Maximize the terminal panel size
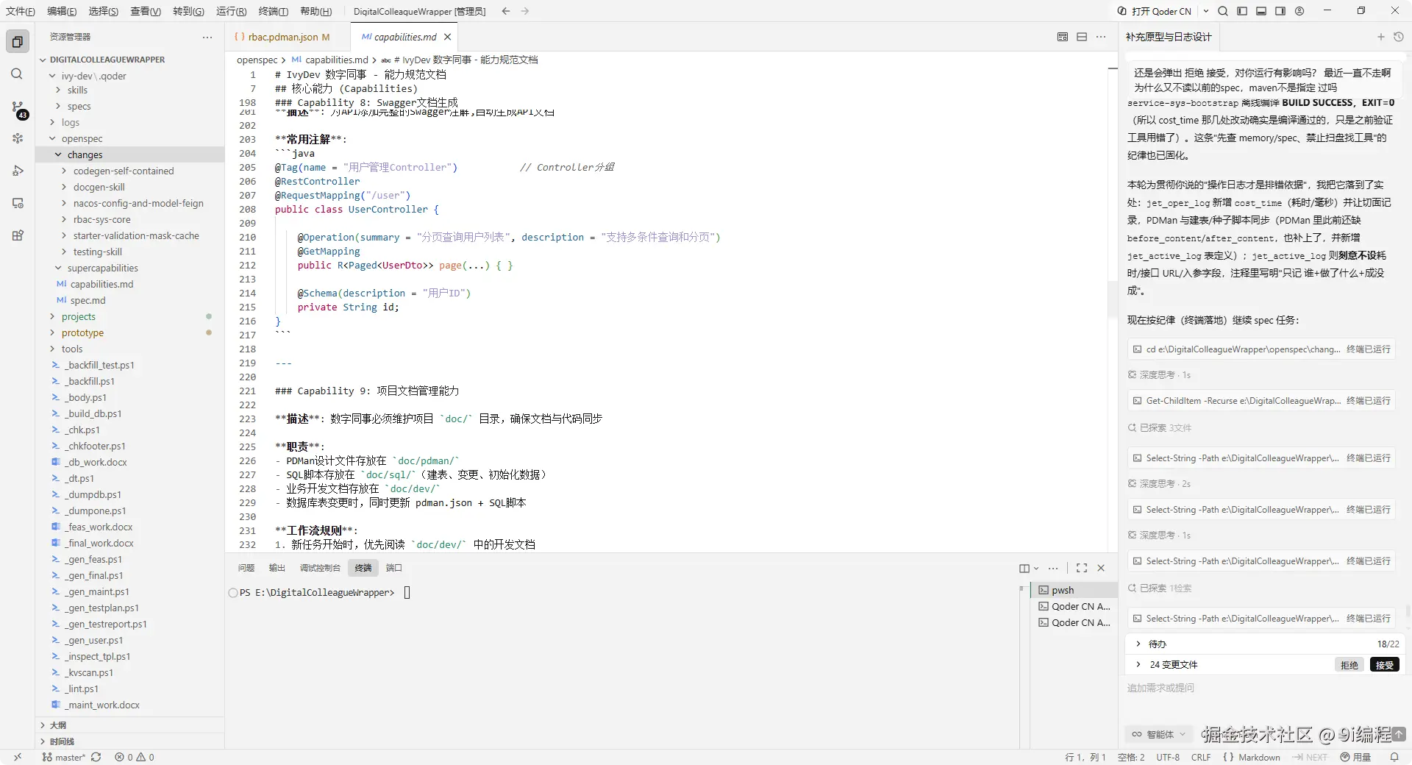The width and height of the screenshot is (1412, 765). coord(1082,568)
